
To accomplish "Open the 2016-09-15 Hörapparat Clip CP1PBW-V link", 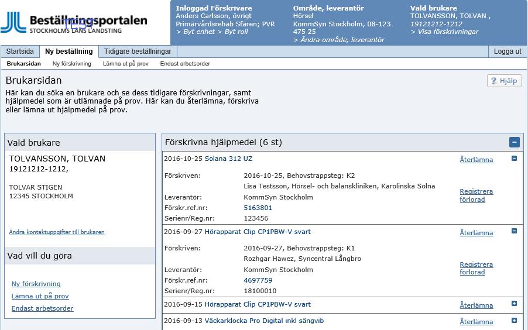I will coord(258,304).
